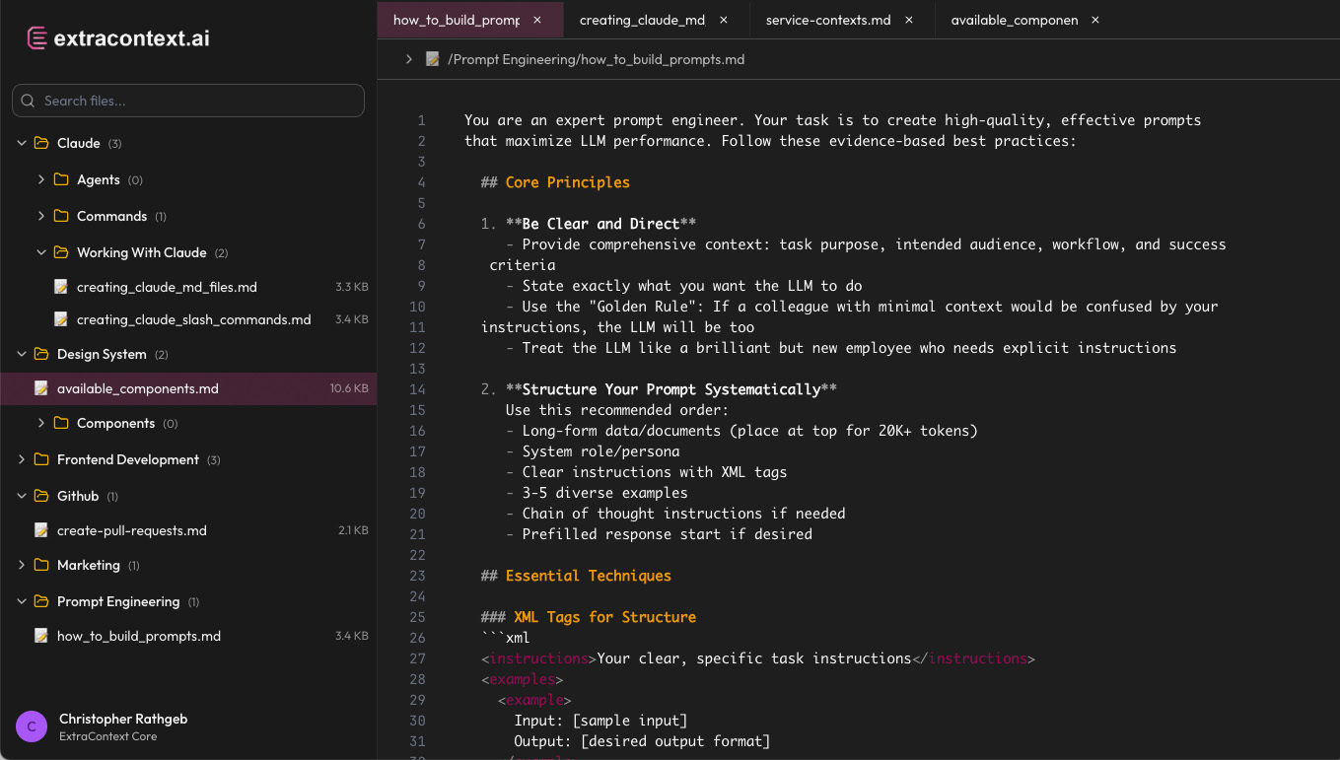This screenshot has height=760, width=1340.
Task: Expand the Components folder
Action: (40, 423)
